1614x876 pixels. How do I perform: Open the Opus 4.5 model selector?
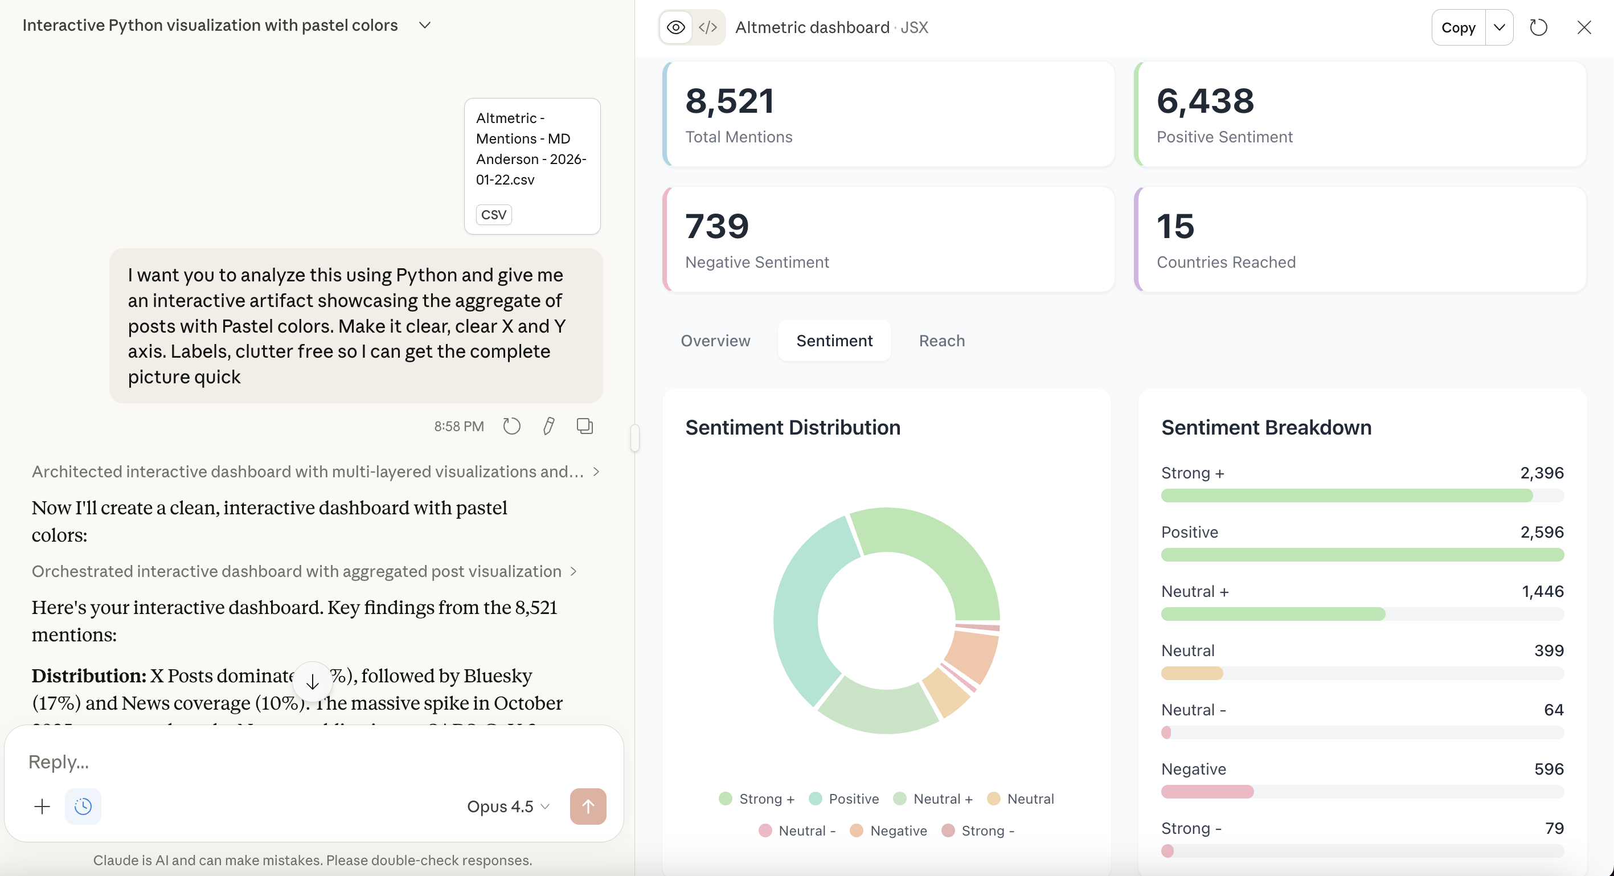pyautogui.click(x=507, y=807)
